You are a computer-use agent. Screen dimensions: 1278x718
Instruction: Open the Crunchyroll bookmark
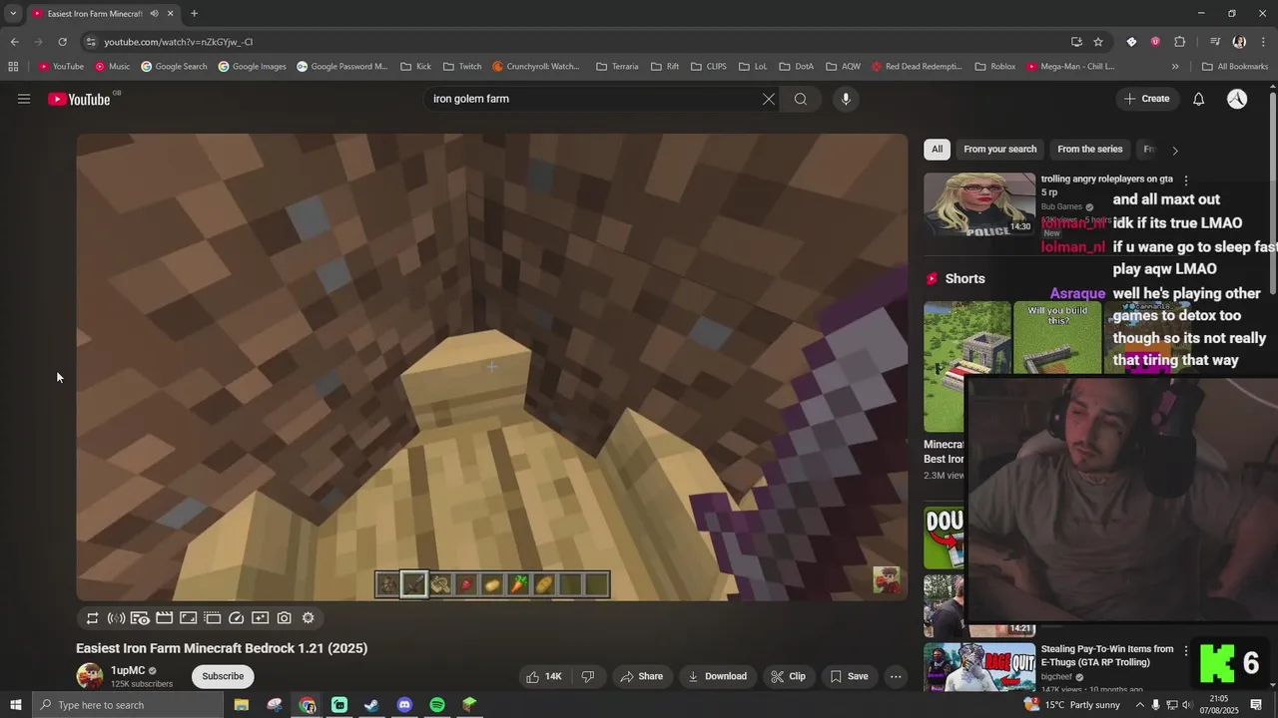point(536,67)
